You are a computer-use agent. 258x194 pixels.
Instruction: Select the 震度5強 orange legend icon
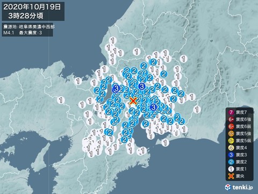[231, 134]
